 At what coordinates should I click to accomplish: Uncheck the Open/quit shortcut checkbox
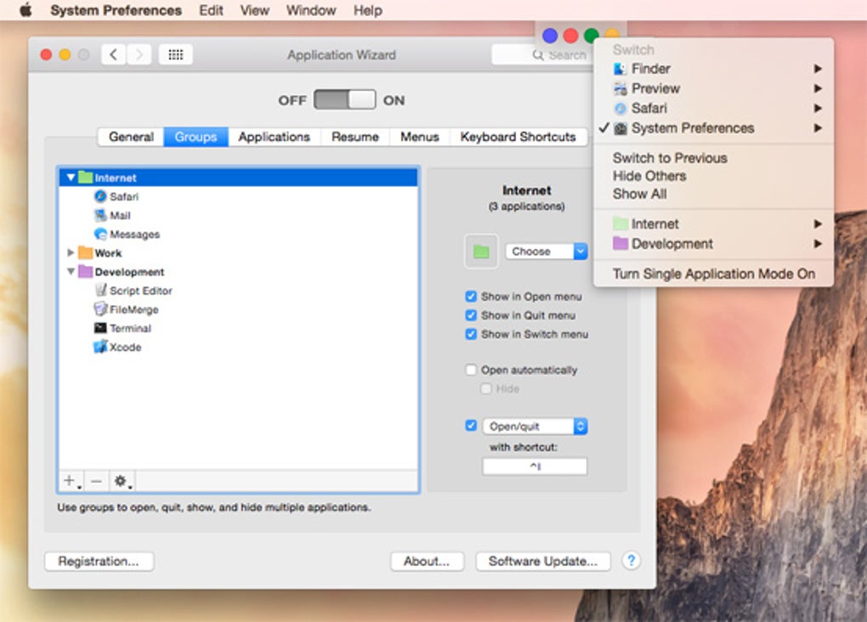click(471, 425)
